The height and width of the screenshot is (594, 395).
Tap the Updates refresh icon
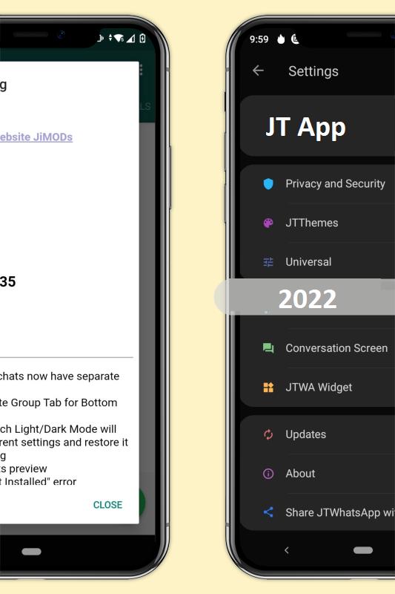click(268, 434)
